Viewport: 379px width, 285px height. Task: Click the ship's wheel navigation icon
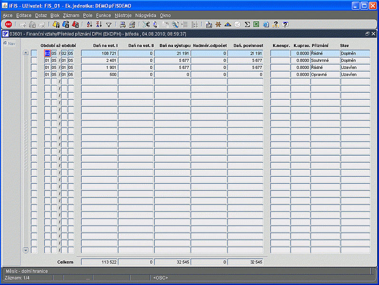pos(218,24)
